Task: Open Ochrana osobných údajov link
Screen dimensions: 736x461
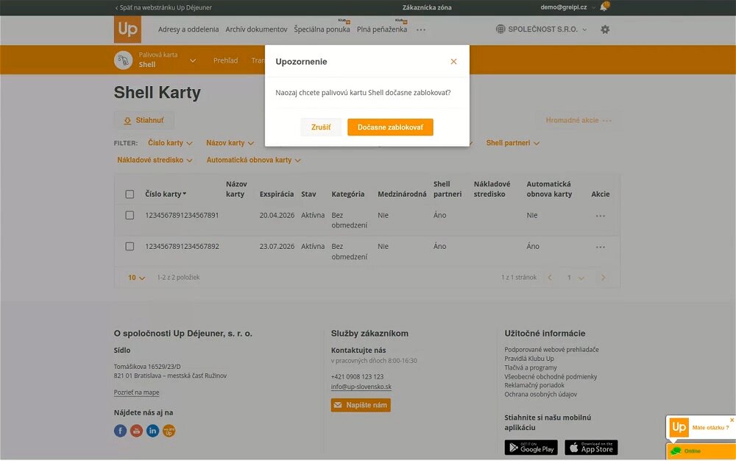Action: point(540,394)
